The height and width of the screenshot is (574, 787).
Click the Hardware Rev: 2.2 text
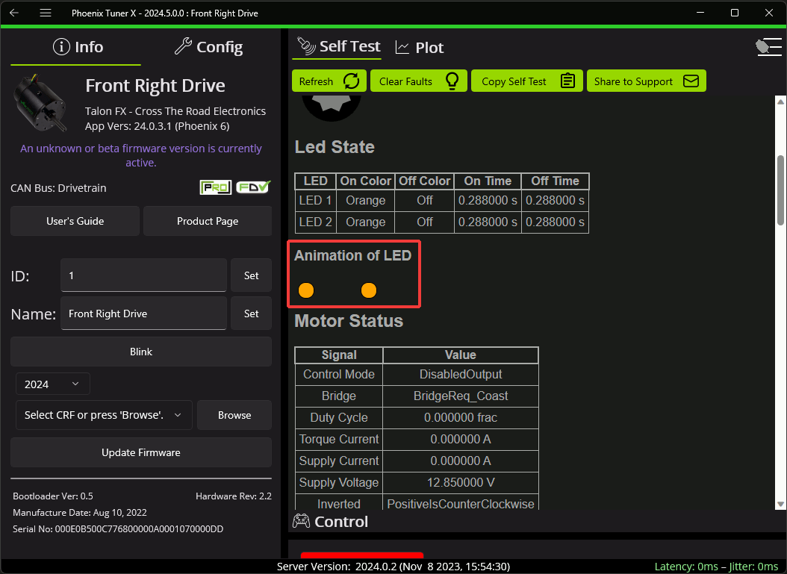coord(234,496)
